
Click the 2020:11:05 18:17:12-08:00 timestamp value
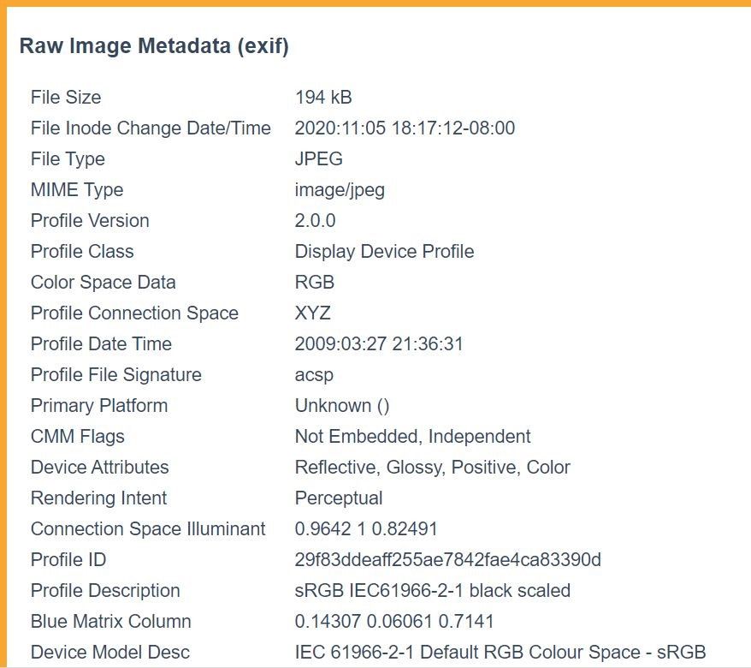pyautogui.click(x=405, y=128)
